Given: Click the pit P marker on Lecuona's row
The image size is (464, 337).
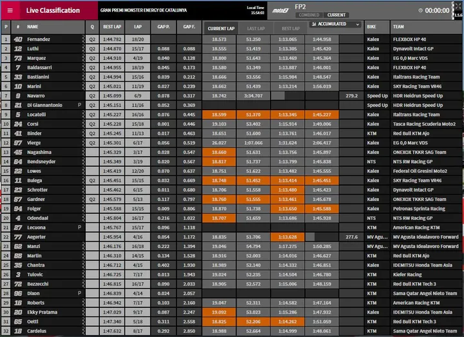Looking at the screenshot, I should (79, 227).
